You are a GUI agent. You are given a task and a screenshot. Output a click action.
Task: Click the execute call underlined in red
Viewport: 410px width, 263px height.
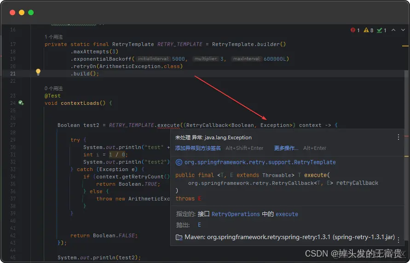point(168,126)
